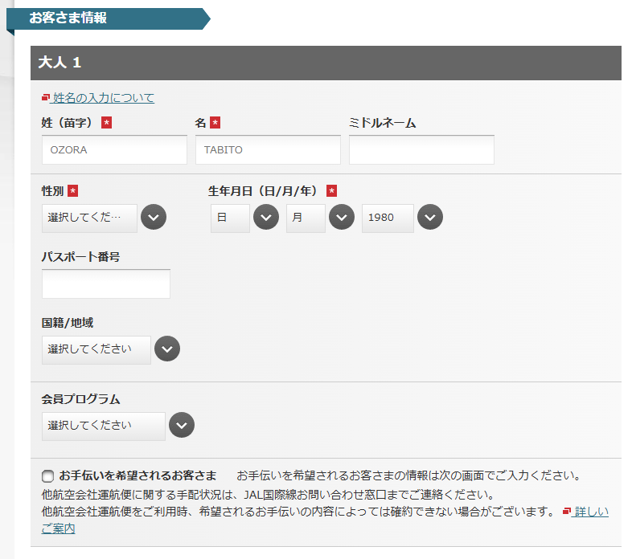The width and height of the screenshot is (632, 559).
Task: Click the パスポート番号 input field
Action: [x=106, y=284]
